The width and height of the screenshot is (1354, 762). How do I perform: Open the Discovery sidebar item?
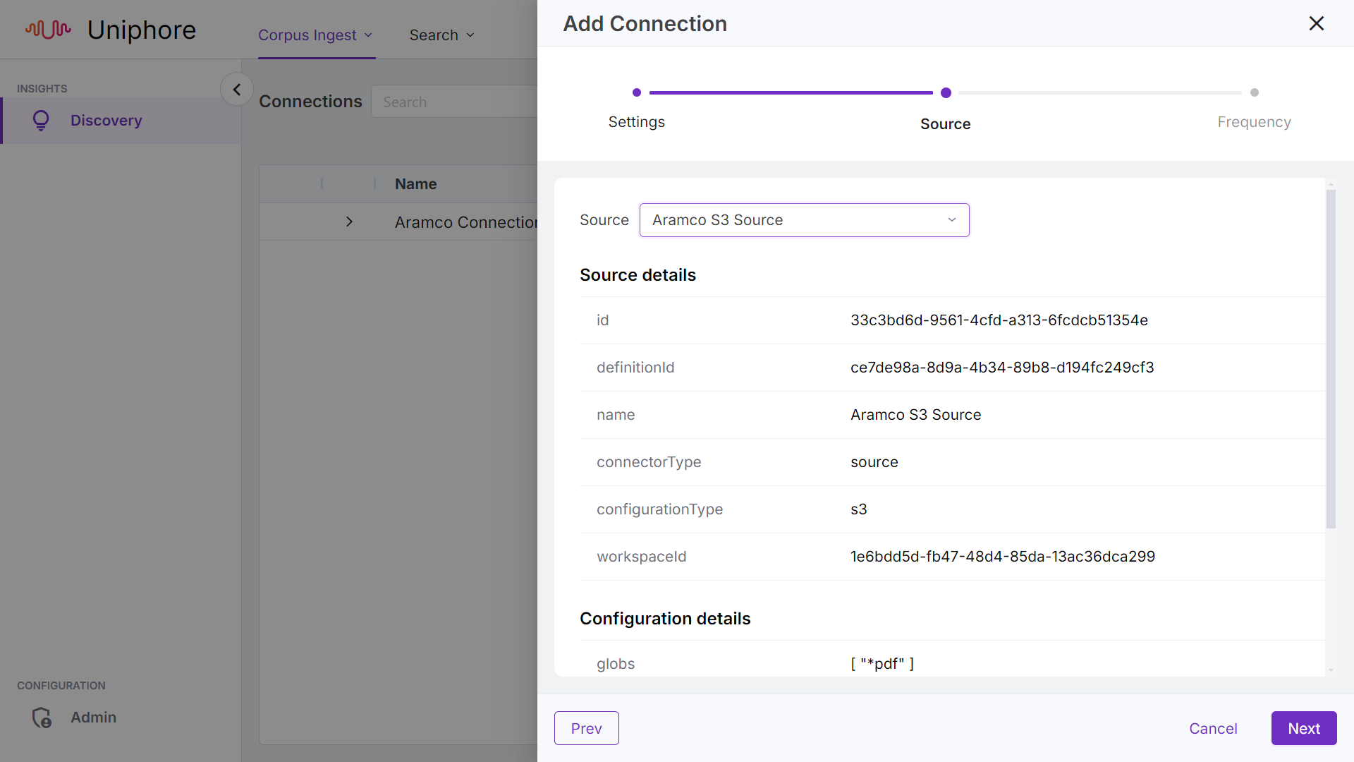[x=121, y=121]
